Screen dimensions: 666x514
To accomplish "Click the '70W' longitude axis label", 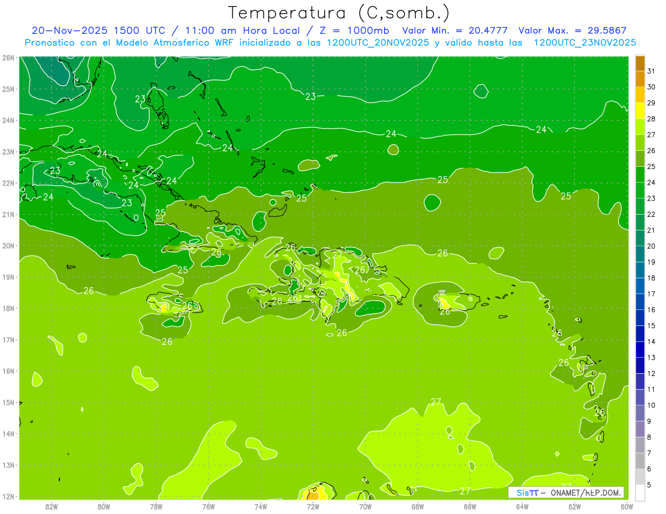I will point(365,506).
